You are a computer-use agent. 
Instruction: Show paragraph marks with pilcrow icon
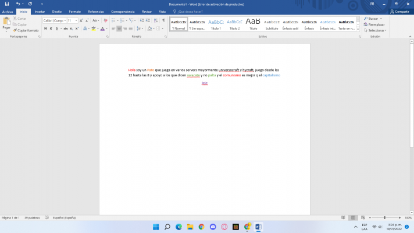click(163, 20)
